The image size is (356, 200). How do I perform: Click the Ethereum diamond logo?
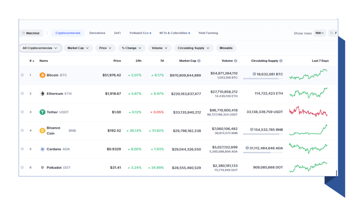pos(42,94)
